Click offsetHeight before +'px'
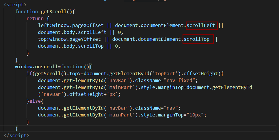The height and width of the screenshot is (140, 279). pos(86,94)
